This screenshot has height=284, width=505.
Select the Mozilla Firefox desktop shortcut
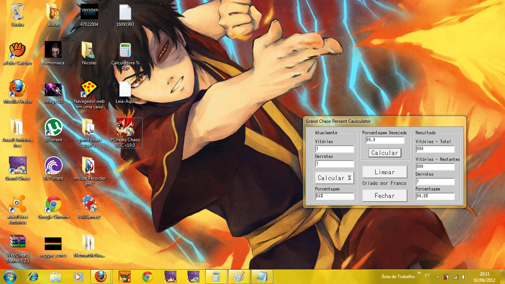coord(17,92)
